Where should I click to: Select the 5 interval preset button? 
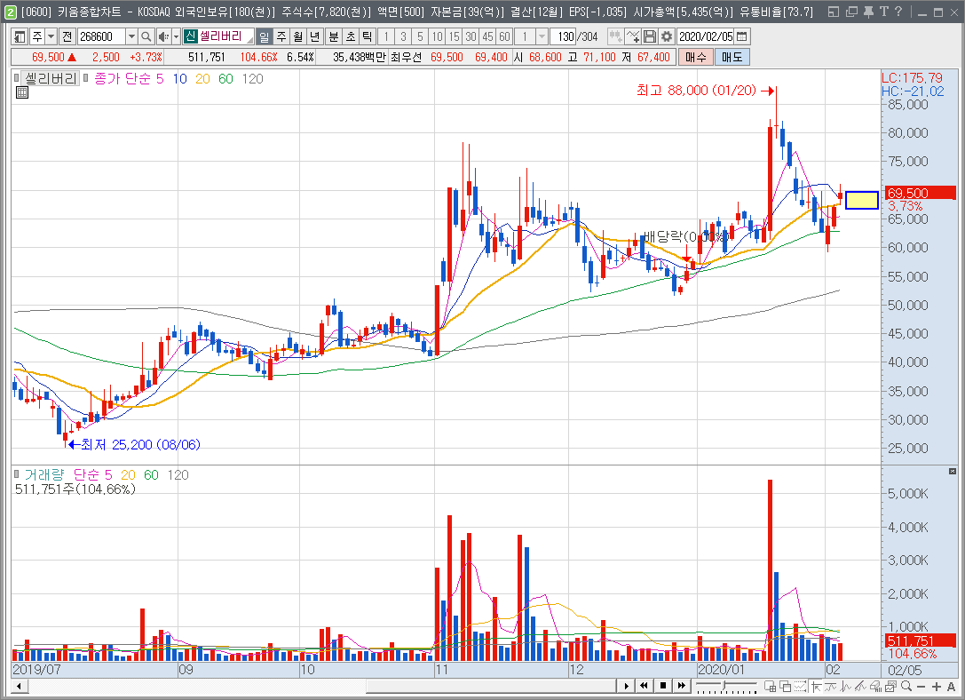pyautogui.click(x=420, y=37)
